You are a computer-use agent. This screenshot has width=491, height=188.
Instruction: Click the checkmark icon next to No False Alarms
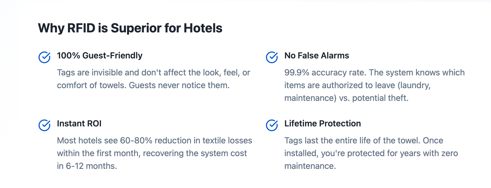(x=272, y=57)
